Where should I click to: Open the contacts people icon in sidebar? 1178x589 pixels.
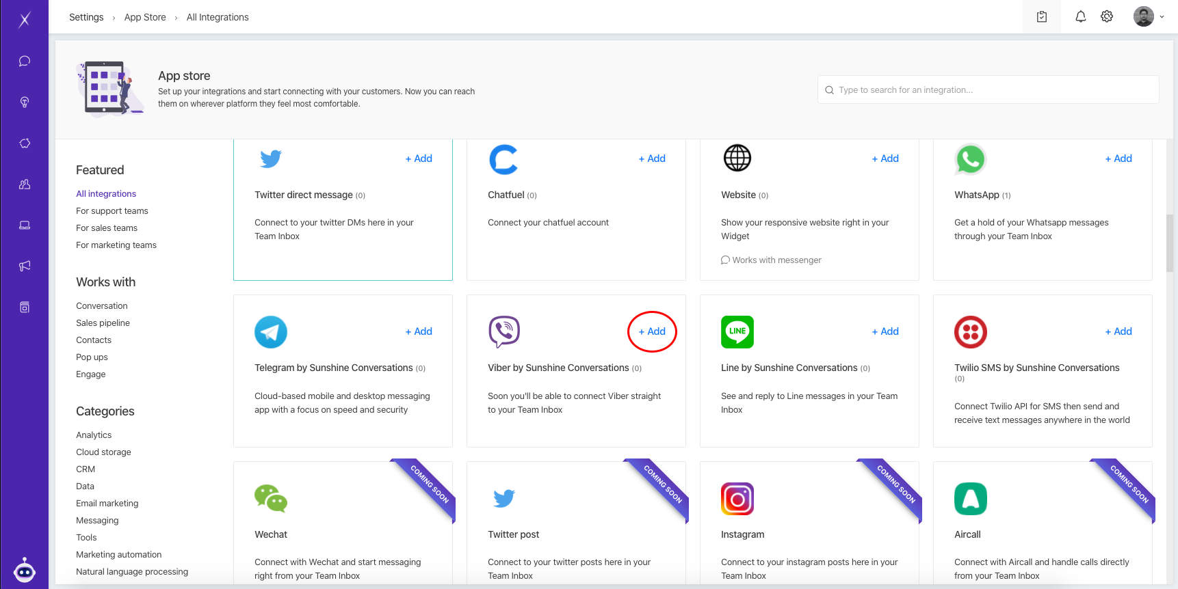[x=25, y=184]
